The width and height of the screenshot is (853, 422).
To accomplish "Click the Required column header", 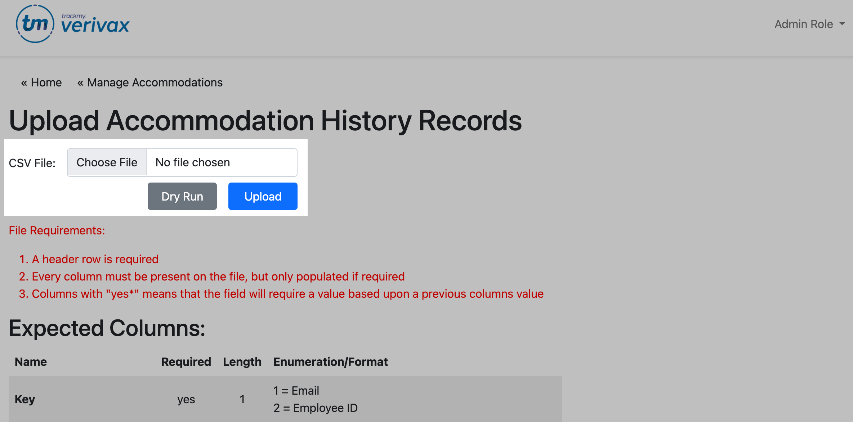I will (186, 362).
